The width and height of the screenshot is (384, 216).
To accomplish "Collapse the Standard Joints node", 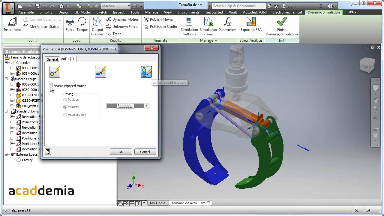I will coord(6,111).
